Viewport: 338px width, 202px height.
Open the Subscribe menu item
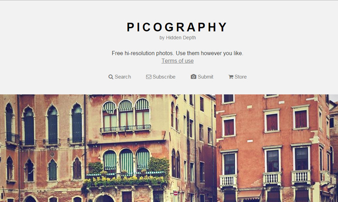pos(161,77)
